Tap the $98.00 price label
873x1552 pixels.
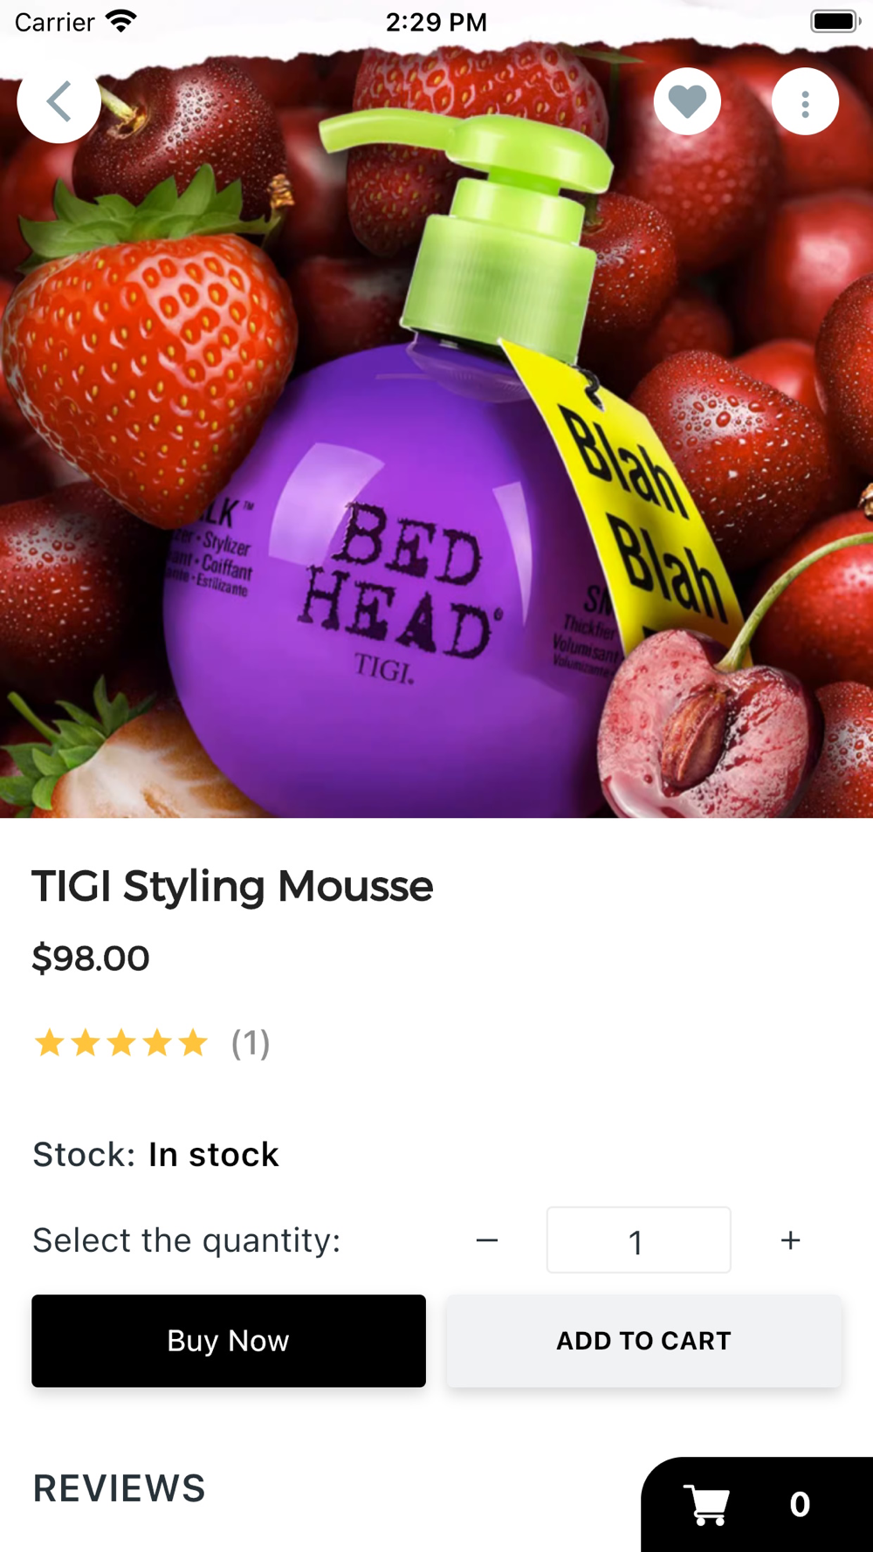(91, 958)
